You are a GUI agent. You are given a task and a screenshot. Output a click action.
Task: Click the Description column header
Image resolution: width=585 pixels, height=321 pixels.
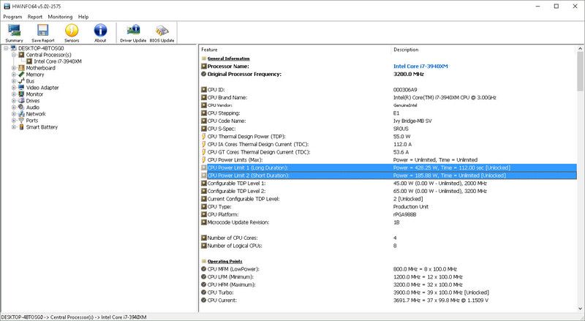406,50
